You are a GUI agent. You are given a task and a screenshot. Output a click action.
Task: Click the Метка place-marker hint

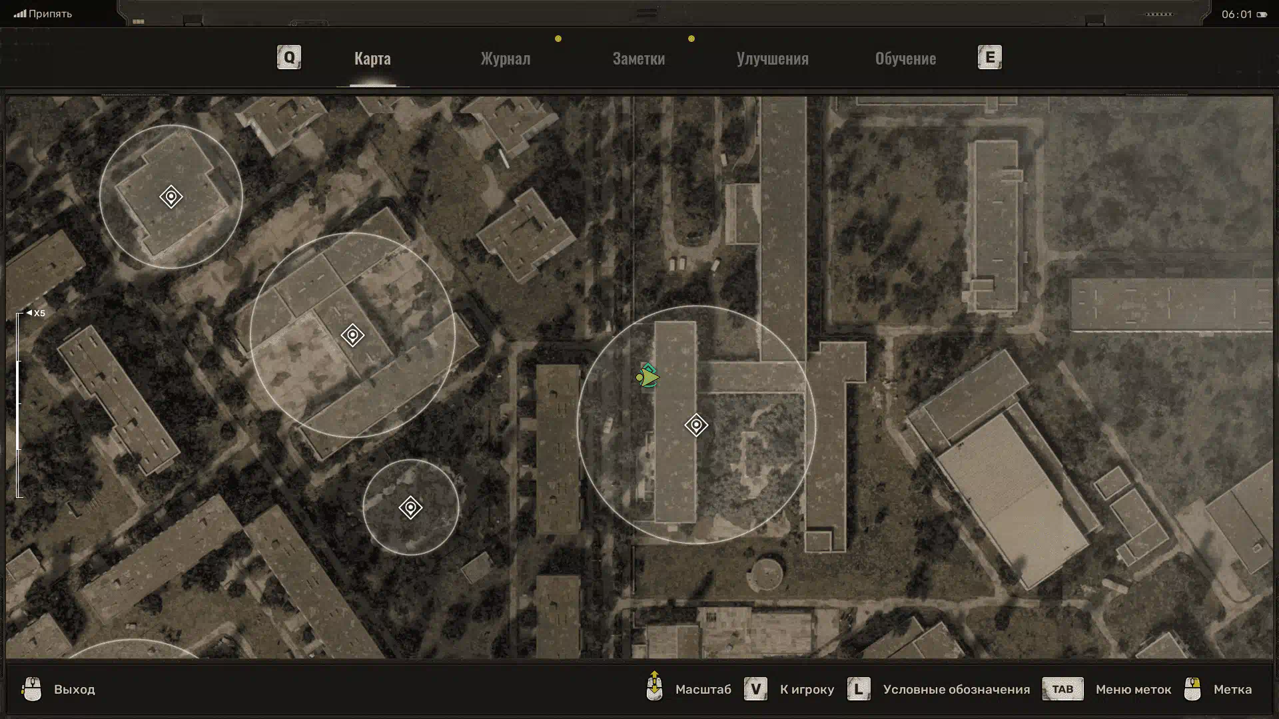1232,690
